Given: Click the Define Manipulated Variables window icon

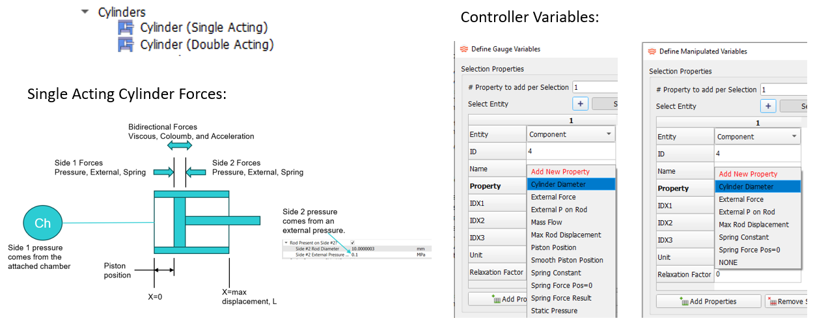Looking at the screenshot, I should point(652,51).
